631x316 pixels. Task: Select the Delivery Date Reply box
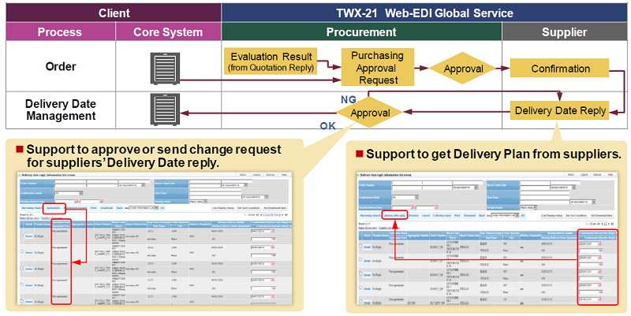(560, 110)
